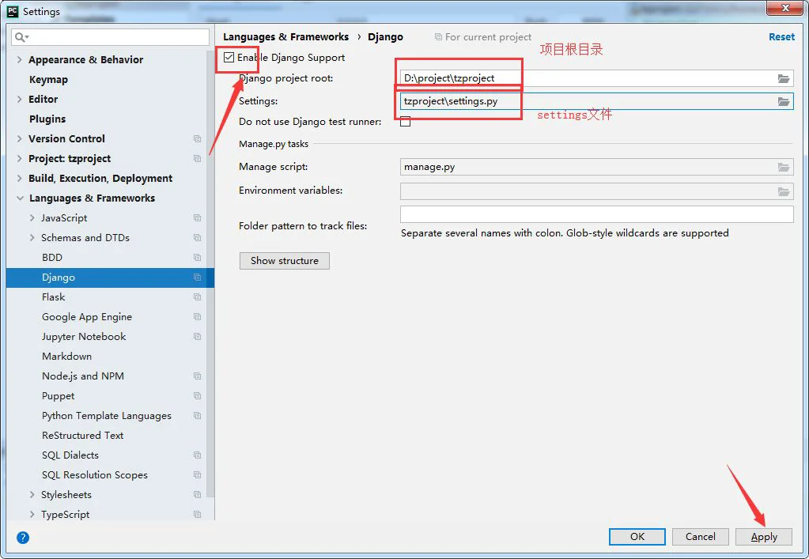This screenshot has width=809, height=559.
Task: Expand the TypeScript subtree
Action: pyautogui.click(x=32, y=514)
